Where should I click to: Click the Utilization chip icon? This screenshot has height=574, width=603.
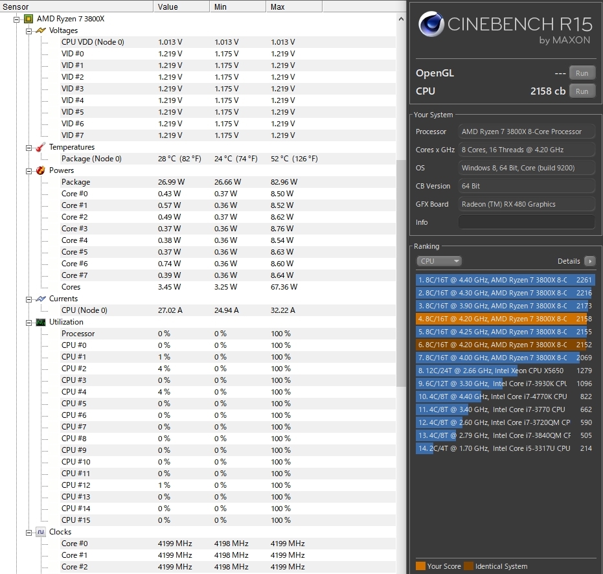click(41, 322)
